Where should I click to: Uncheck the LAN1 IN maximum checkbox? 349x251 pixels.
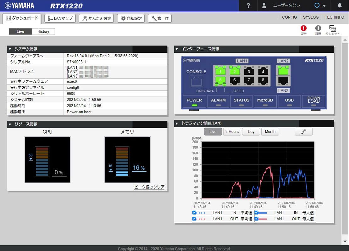click(x=256, y=213)
